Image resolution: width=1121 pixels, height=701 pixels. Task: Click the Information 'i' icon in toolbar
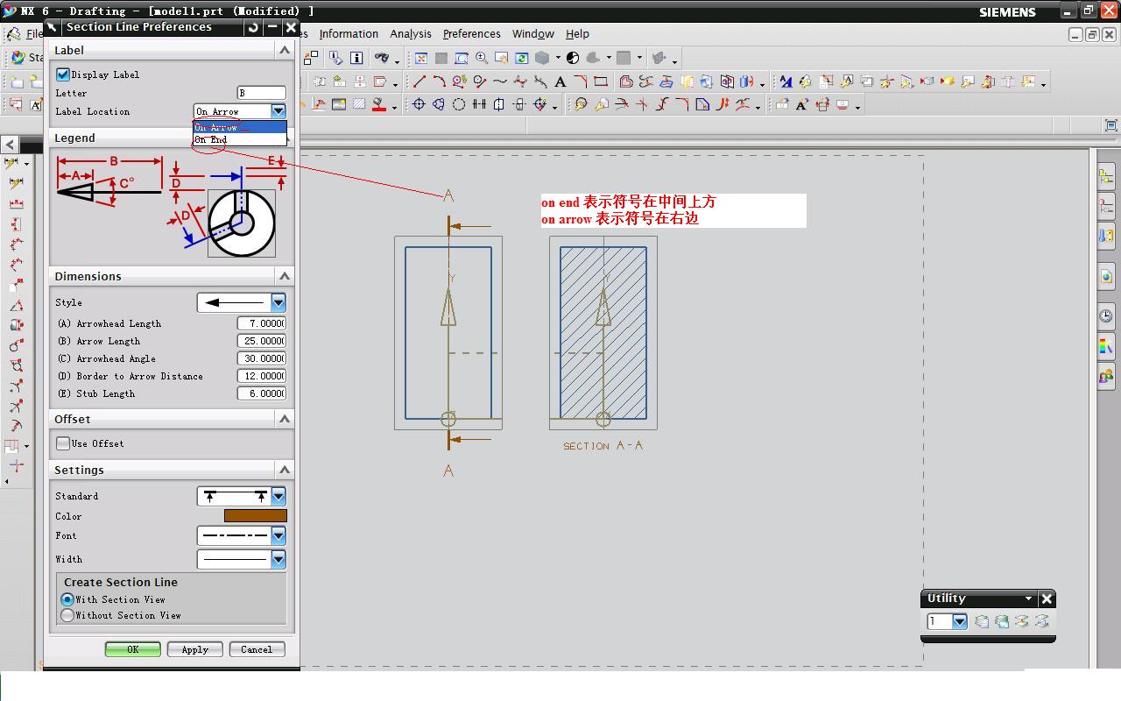point(356,58)
